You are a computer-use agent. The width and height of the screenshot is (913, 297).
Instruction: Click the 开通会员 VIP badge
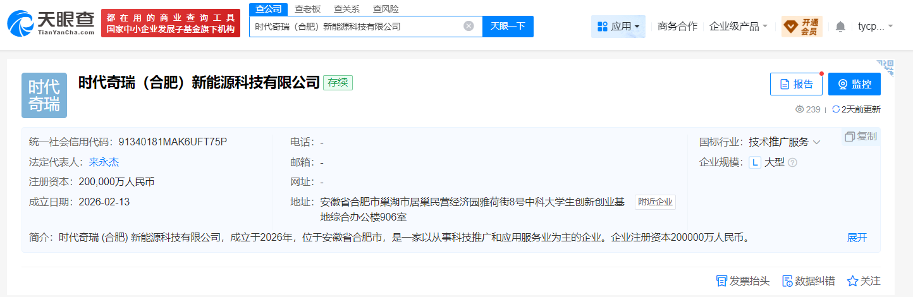[802, 27]
